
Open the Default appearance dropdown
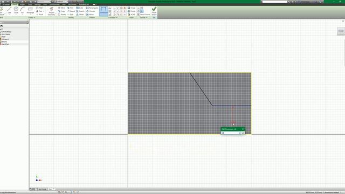62,2
